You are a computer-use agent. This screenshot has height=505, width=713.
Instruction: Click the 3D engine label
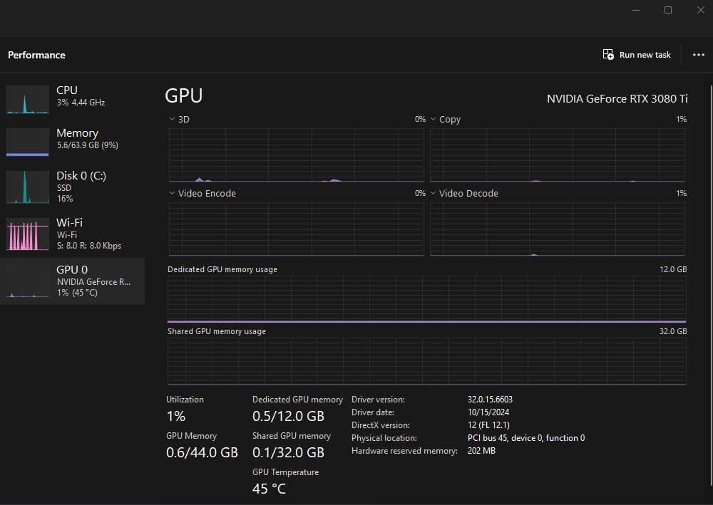pos(184,120)
